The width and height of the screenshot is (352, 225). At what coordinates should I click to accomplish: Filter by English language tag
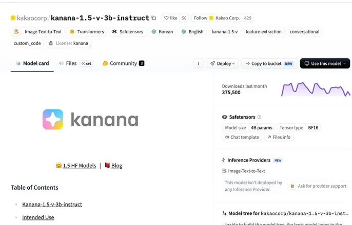pos(192,32)
